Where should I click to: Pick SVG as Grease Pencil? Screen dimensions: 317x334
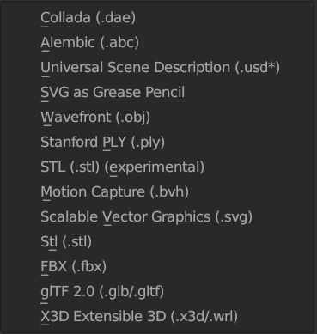click(x=157, y=93)
